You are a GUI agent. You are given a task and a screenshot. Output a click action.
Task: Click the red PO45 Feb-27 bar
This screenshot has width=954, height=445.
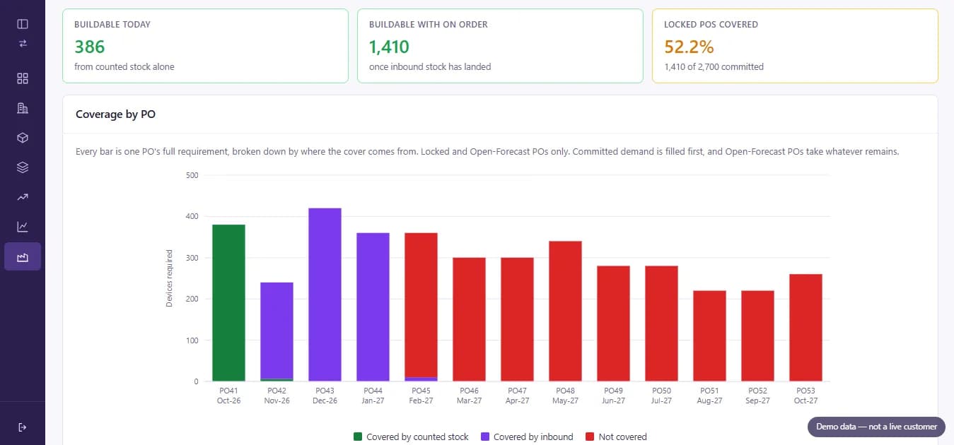(421, 305)
